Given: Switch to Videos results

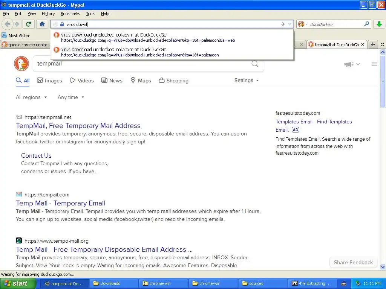Looking at the screenshot, I should pos(82,81).
